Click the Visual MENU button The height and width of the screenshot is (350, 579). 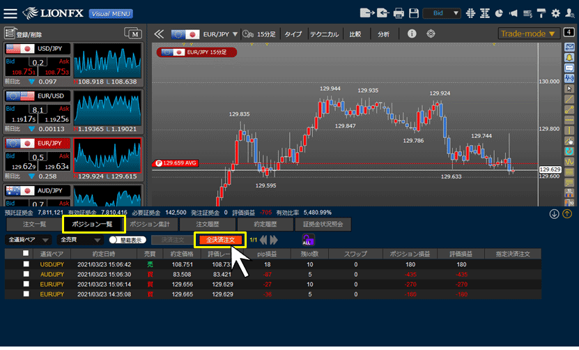[x=111, y=14]
